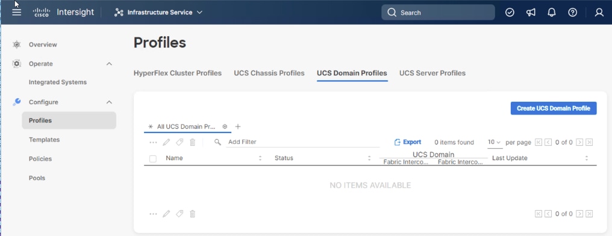
Task: Toggle the select-all checkbox in table header
Action: point(153,158)
